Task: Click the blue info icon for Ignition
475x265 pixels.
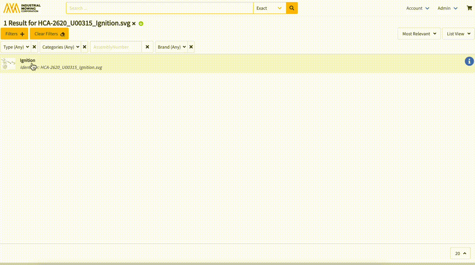Action: pos(469,61)
